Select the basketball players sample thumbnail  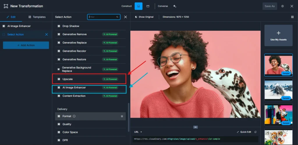[x=279, y=114]
